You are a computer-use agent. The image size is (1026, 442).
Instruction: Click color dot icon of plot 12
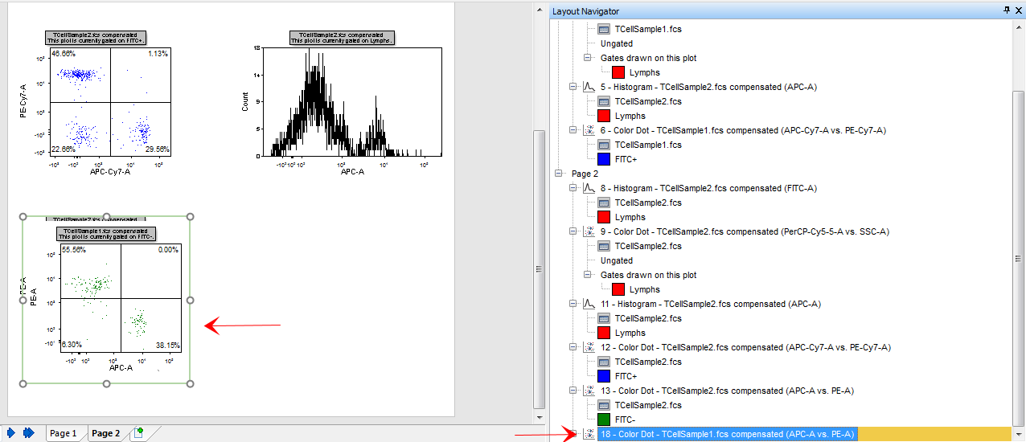[588, 347]
